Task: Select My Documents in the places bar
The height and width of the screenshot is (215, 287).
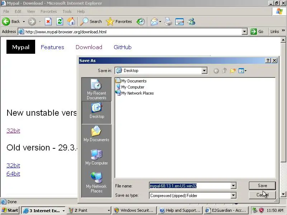Action: (x=97, y=134)
